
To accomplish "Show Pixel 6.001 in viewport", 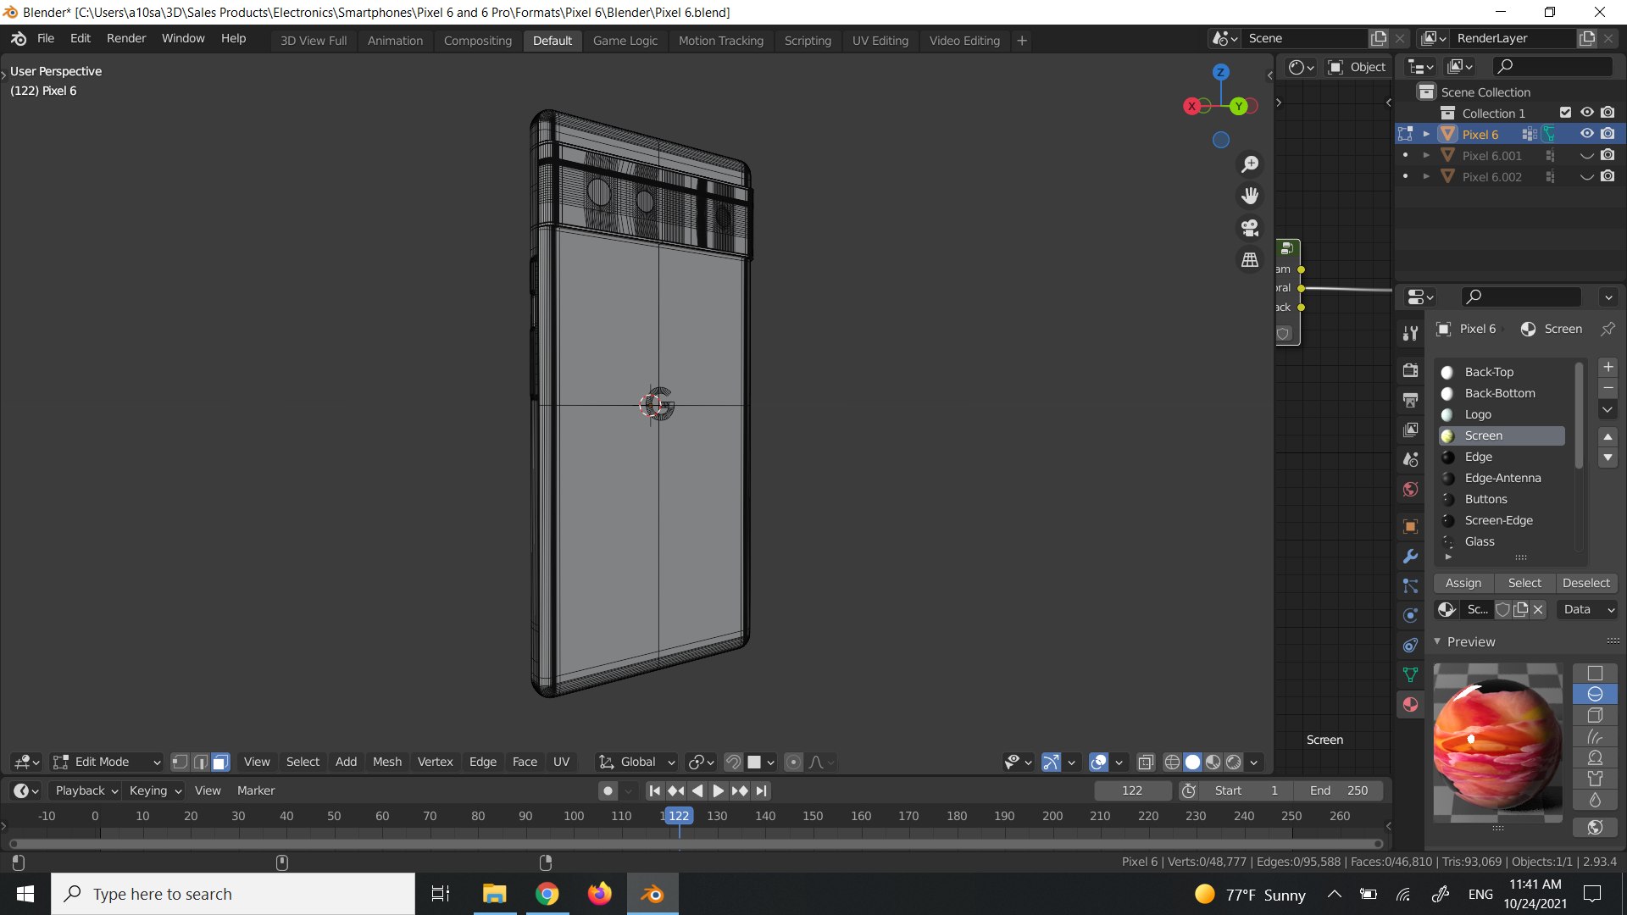I will [x=1586, y=155].
